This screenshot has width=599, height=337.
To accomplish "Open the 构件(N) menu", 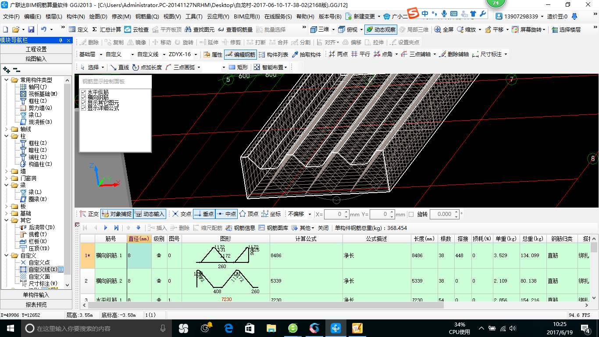I will pos(76,17).
